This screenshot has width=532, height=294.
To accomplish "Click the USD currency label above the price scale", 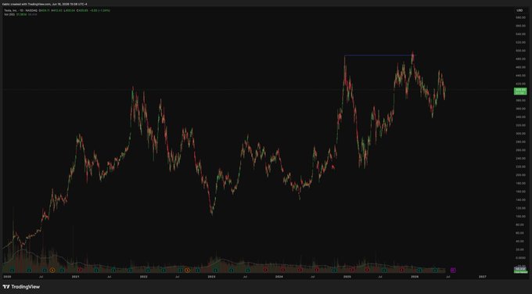I will click(x=519, y=10).
